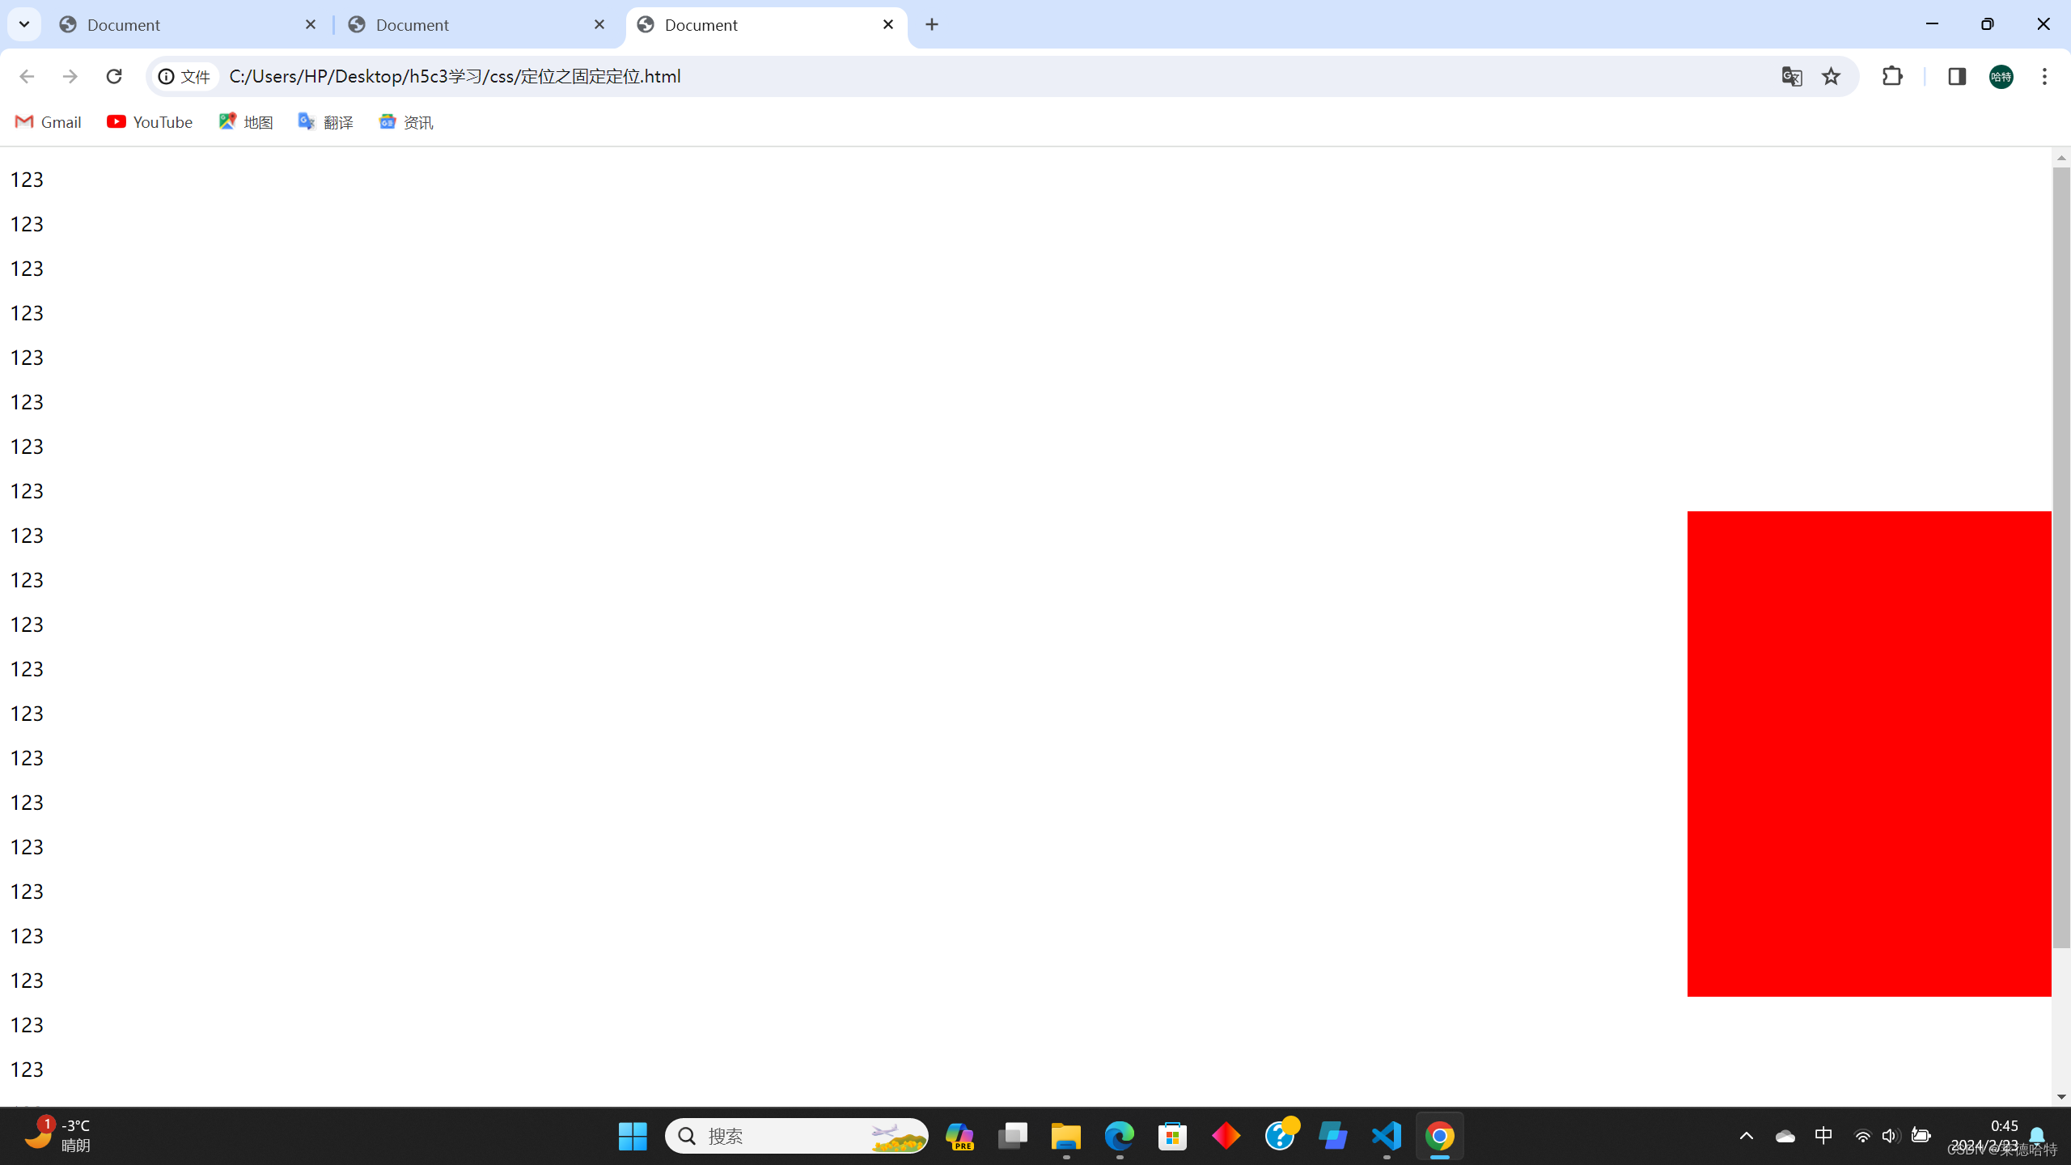Open Visual Studio Code from taskbar
The width and height of the screenshot is (2071, 1165).
1387,1136
